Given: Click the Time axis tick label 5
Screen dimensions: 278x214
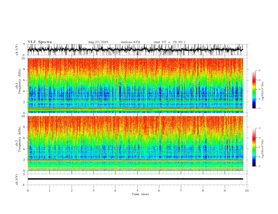Looking at the screenshot, I should [137, 191].
